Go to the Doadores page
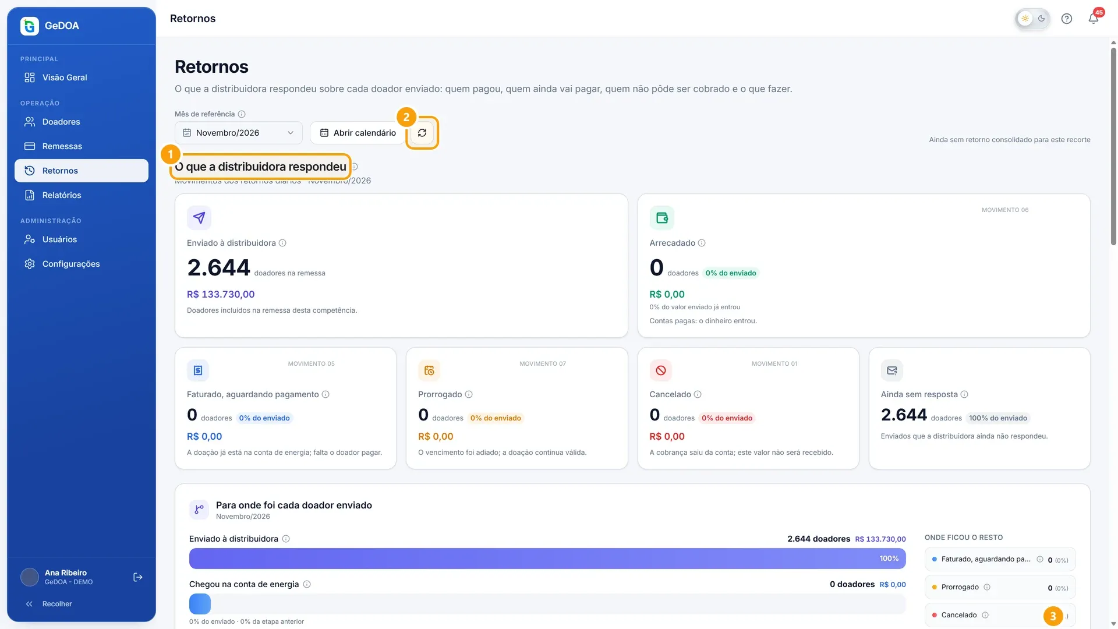The image size is (1118, 629). point(82,122)
